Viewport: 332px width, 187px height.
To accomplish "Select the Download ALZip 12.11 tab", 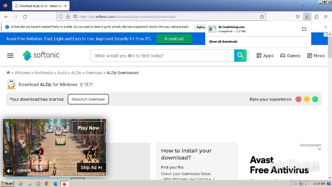I will click(x=40, y=6).
